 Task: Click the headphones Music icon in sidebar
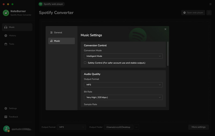coord(6,27)
